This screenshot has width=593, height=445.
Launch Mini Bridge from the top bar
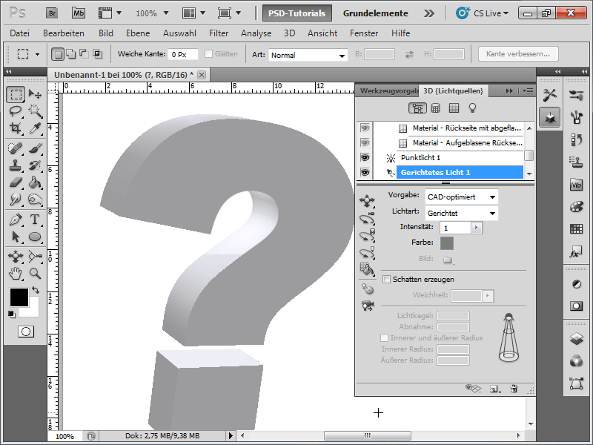click(79, 13)
